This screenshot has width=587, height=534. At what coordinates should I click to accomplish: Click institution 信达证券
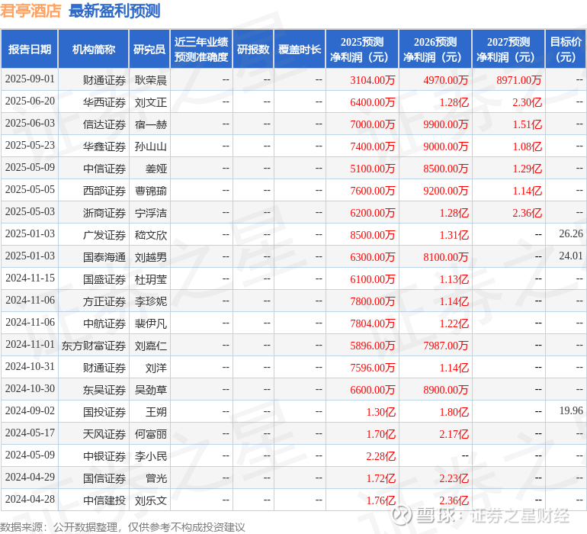coord(104,124)
